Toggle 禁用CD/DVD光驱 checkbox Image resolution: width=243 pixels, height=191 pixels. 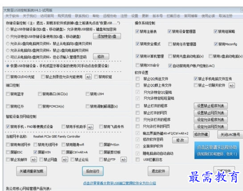[8, 77]
